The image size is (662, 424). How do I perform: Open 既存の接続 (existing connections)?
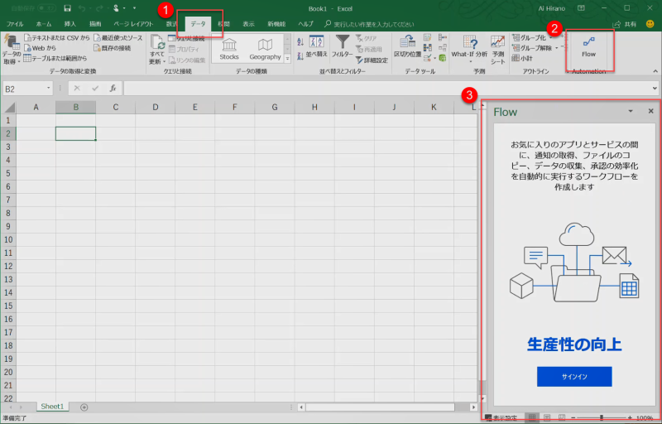pos(113,48)
